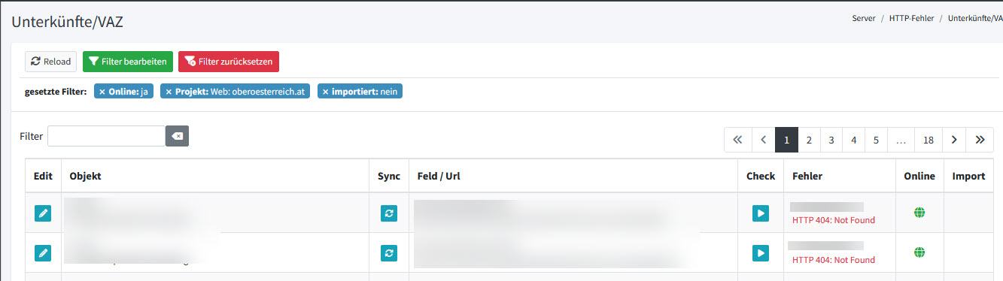1003x281 pixels.
Task: Reset filters with Filter zurücksetzen
Action: pos(229,62)
